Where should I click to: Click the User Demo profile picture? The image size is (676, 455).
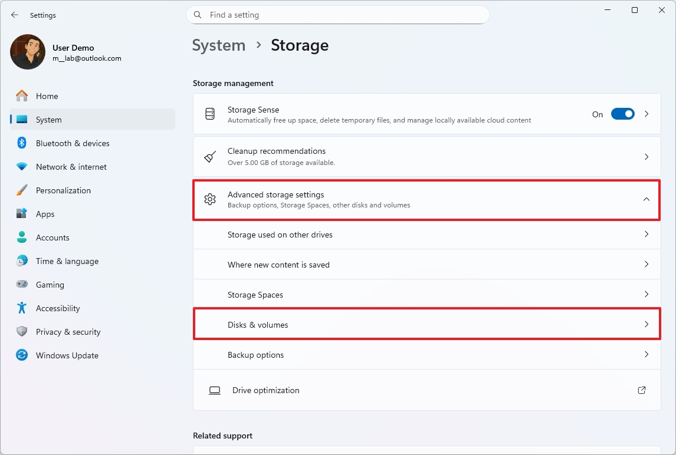point(27,52)
